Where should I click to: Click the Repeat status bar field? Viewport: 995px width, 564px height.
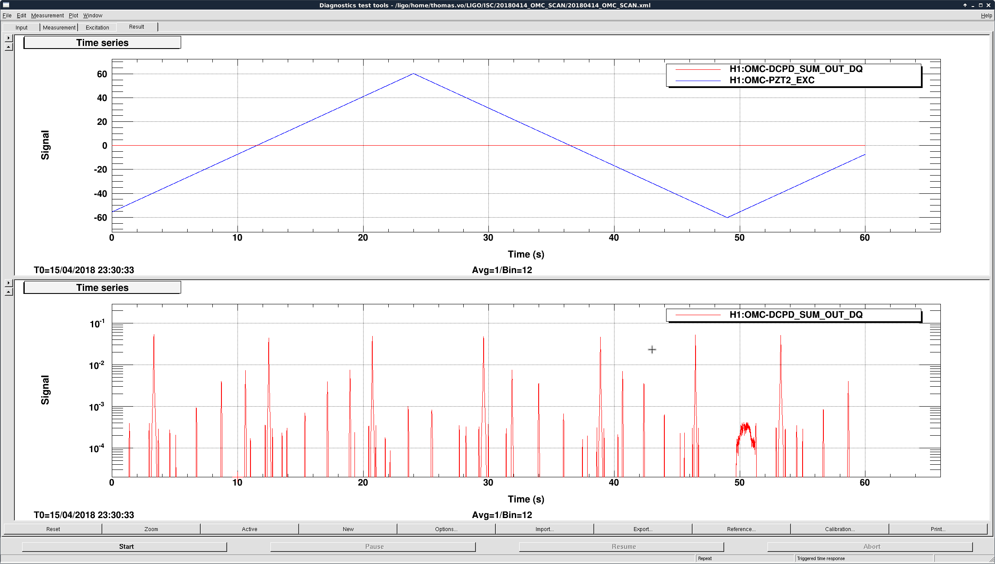[745, 558]
